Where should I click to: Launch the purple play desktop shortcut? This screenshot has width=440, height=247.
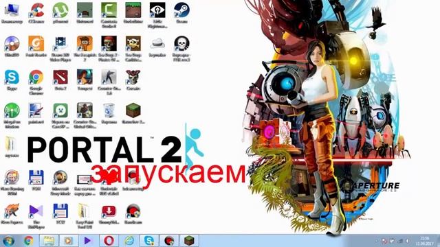click(x=36, y=211)
